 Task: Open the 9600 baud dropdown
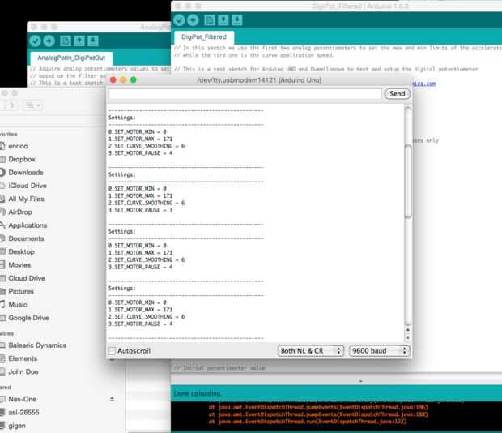click(379, 350)
